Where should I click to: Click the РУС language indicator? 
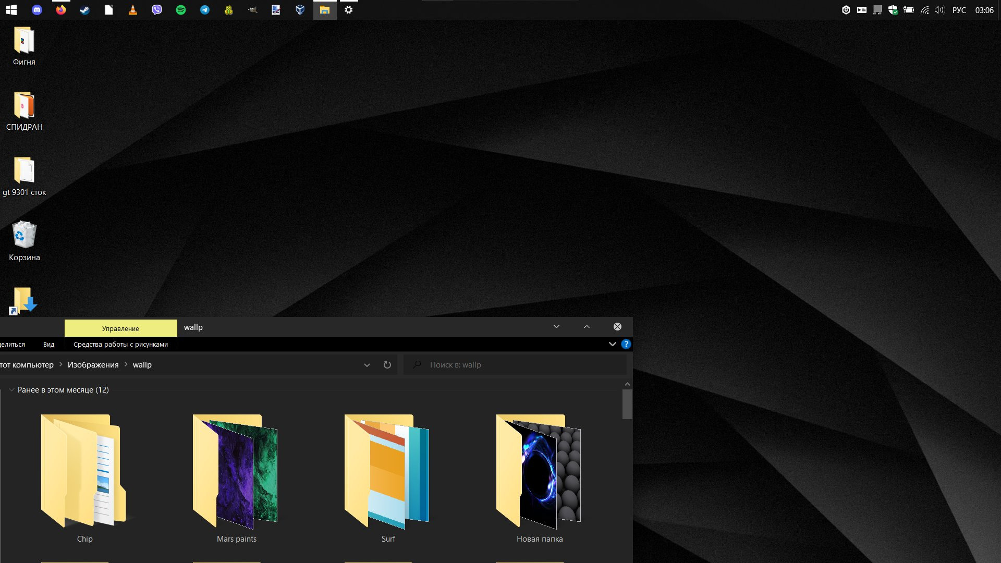coord(959,10)
